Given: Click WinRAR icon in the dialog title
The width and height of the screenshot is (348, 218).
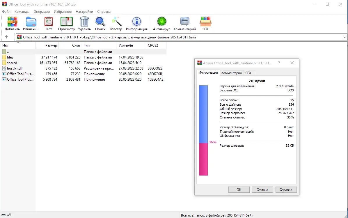Looking at the screenshot, I should [199, 63].
